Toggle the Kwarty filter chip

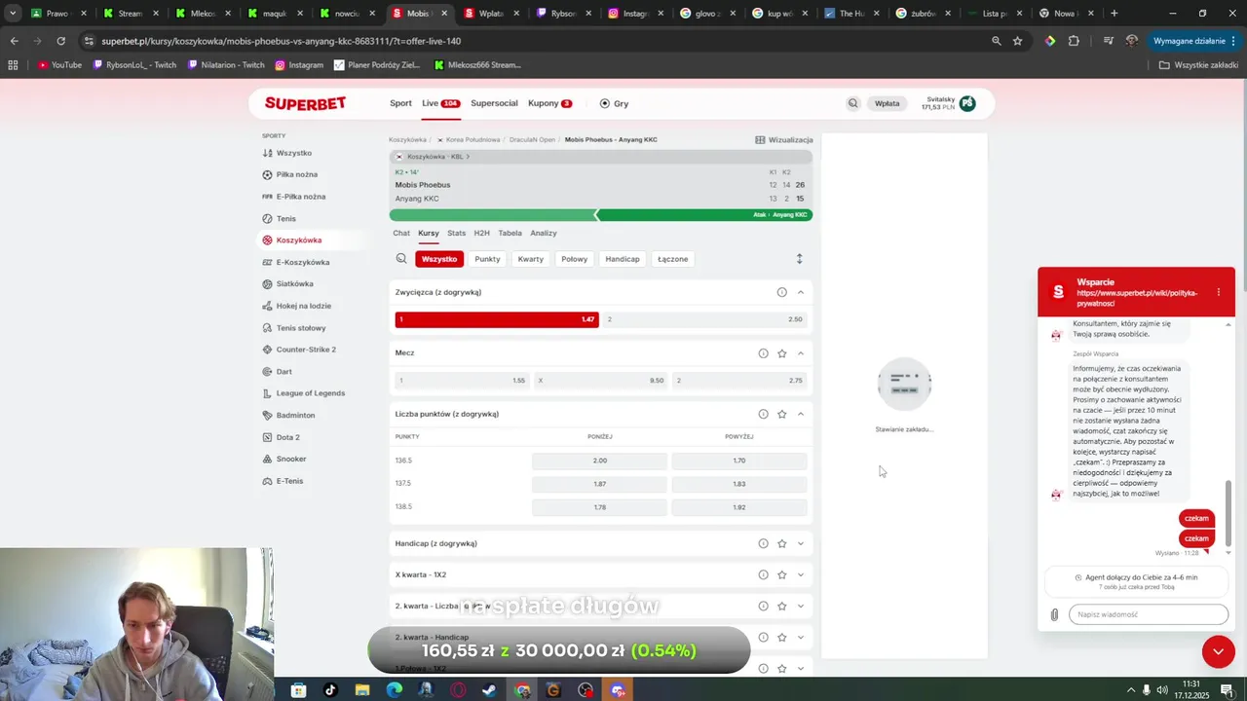click(531, 259)
